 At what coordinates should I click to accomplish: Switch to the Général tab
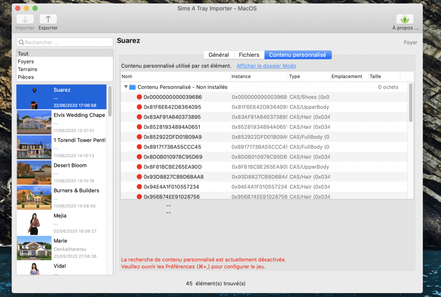[219, 55]
